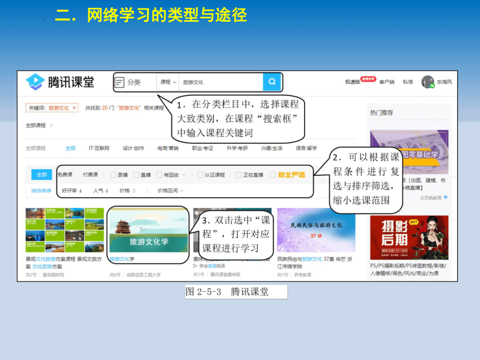Image resolution: width=480 pixels, height=360 pixels.
Task: Open the 分类 category list icon
Action: [119, 82]
